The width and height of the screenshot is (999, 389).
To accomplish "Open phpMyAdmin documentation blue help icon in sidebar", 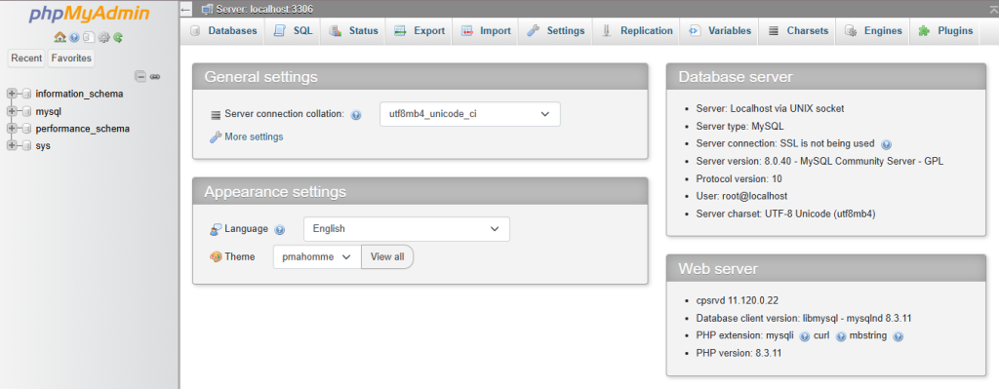I will coord(74,38).
